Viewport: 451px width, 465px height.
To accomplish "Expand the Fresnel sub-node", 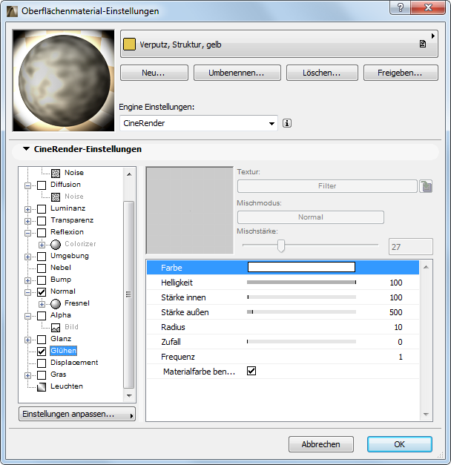I will click(x=42, y=304).
